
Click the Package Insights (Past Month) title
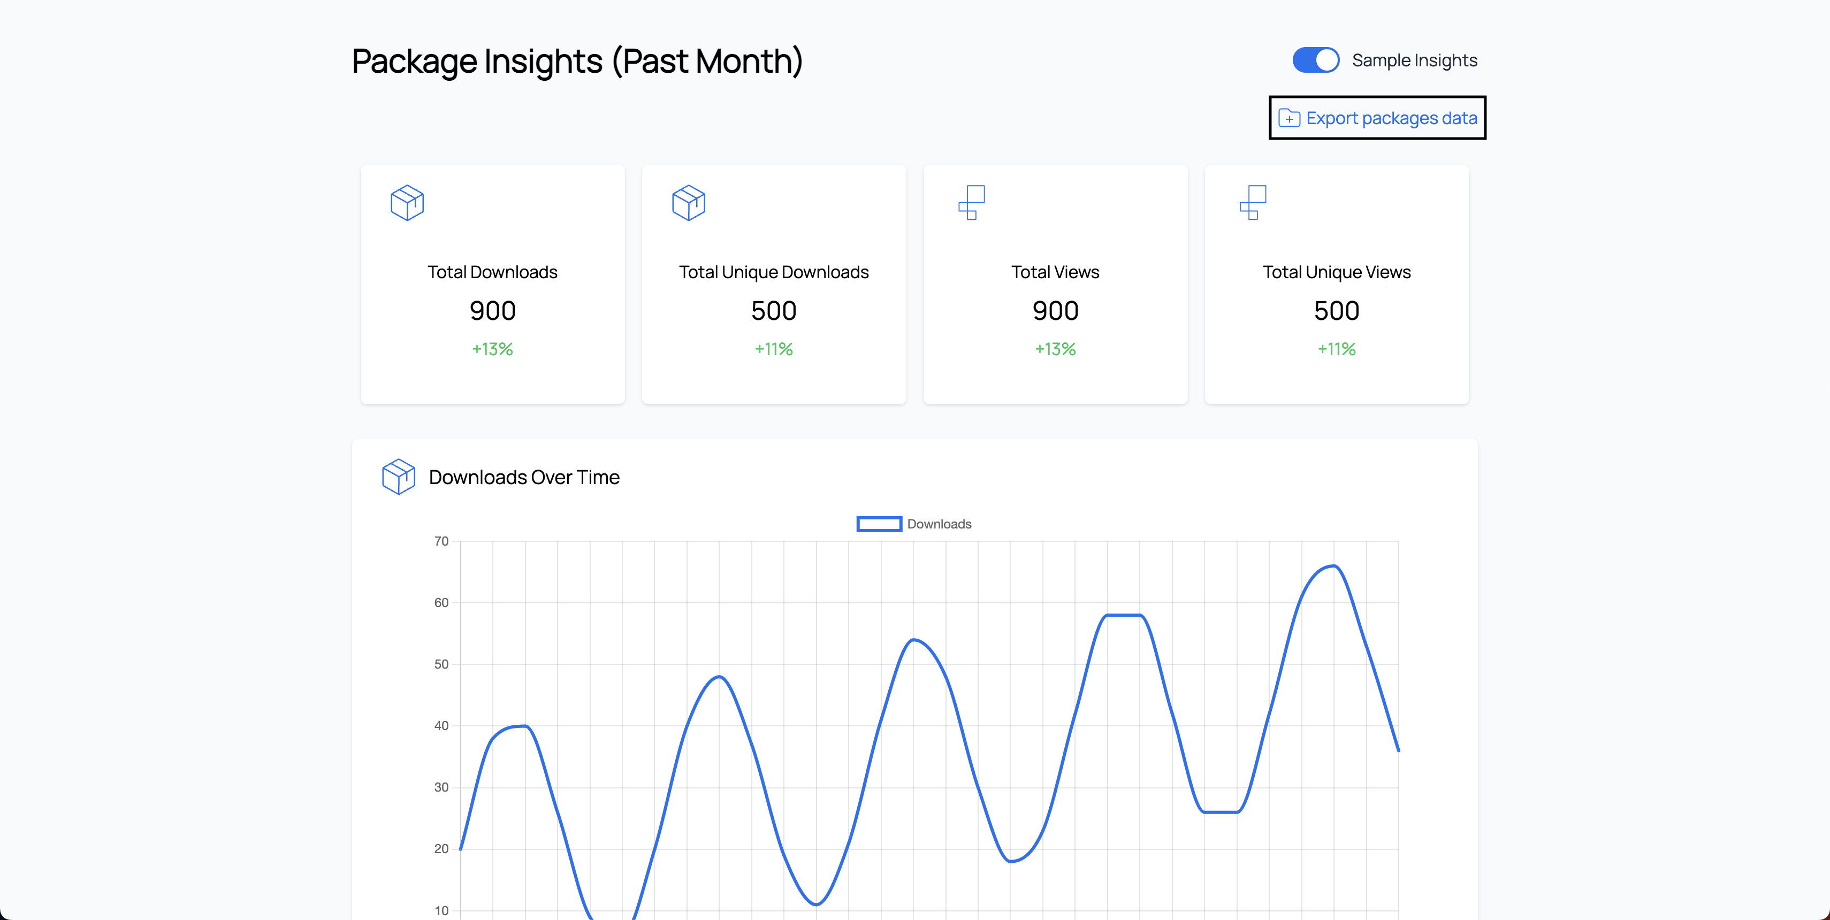tap(577, 61)
